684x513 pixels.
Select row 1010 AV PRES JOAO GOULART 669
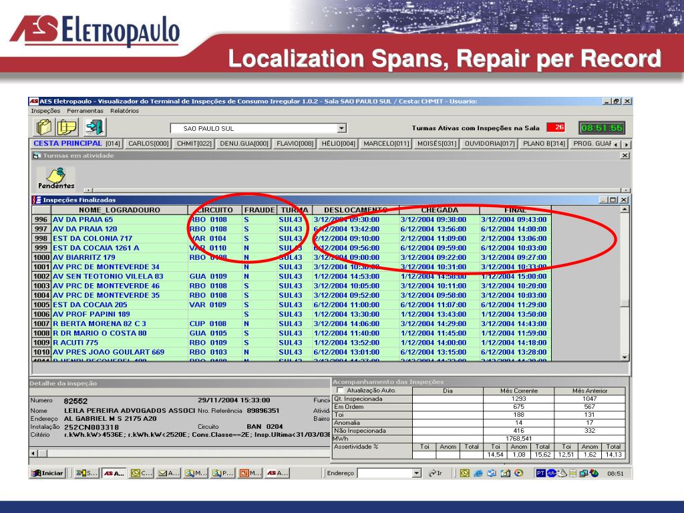pyautogui.click(x=291, y=352)
